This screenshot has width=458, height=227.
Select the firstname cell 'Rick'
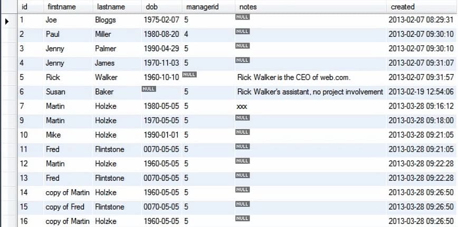point(53,77)
